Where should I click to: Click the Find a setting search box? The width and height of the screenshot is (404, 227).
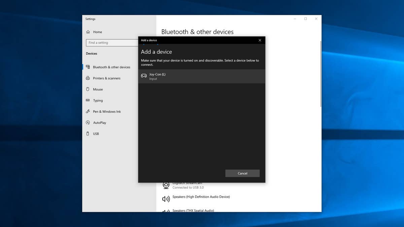click(112, 43)
